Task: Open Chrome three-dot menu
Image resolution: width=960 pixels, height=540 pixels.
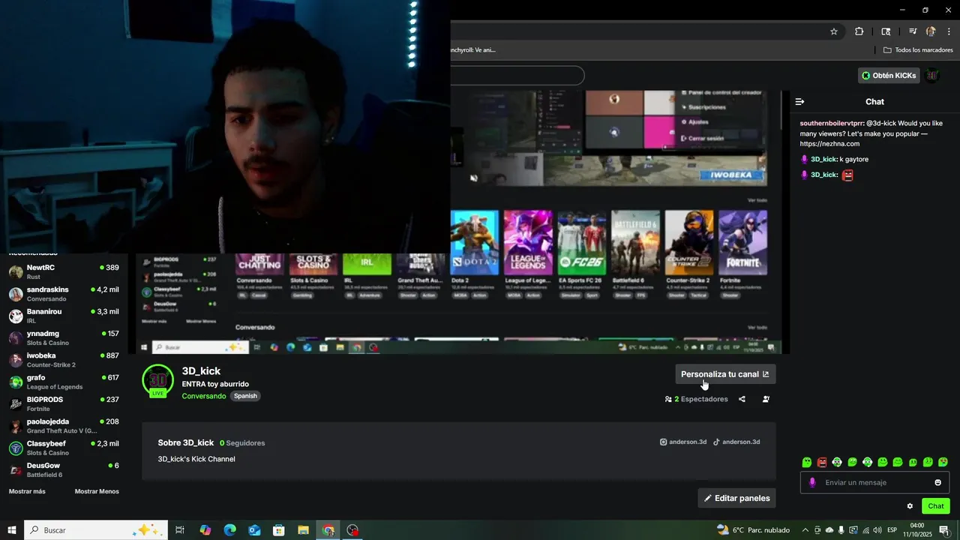Action: click(949, 31)
